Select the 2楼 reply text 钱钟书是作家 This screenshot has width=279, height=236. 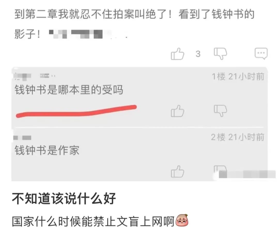47,150
